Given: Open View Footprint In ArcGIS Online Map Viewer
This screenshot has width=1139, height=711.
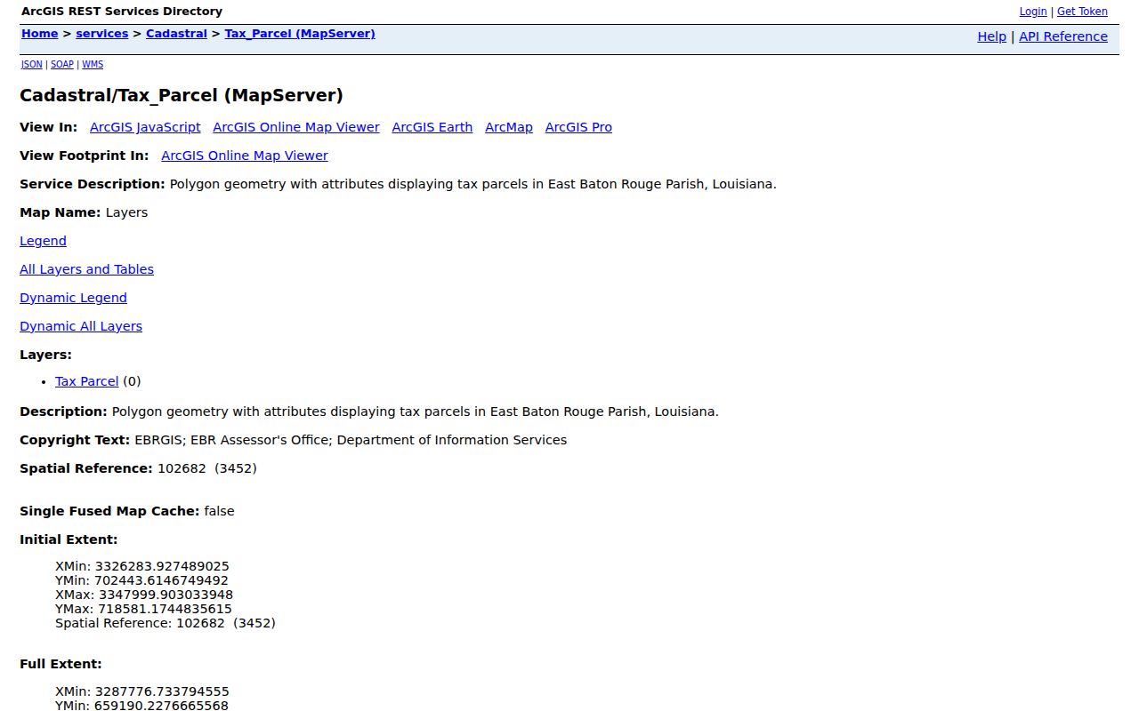Looking at the screenshot, I should click(245, 156).
